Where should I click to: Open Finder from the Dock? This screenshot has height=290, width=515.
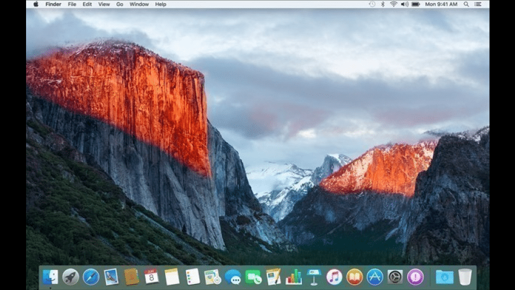coord(50,277)
